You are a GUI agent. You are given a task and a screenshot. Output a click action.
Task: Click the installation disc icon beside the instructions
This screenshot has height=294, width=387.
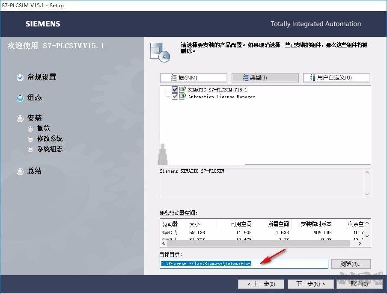160,53
